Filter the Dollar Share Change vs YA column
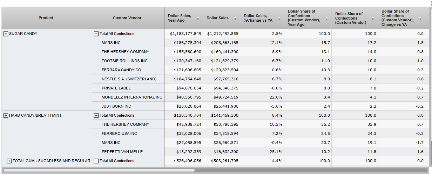 click(420, 18)
